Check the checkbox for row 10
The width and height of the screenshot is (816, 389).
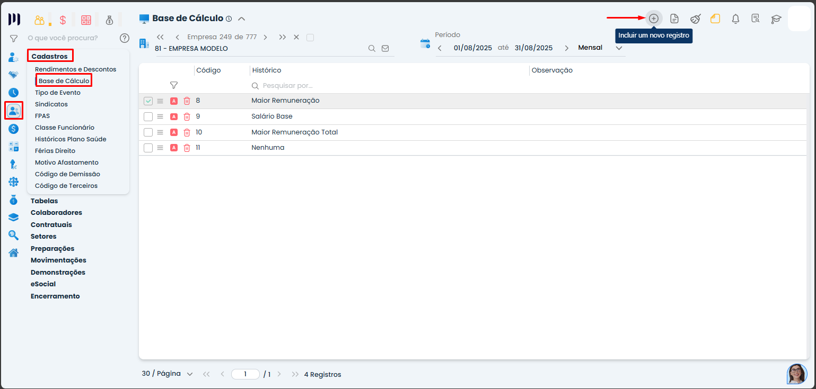pos(148,132)
